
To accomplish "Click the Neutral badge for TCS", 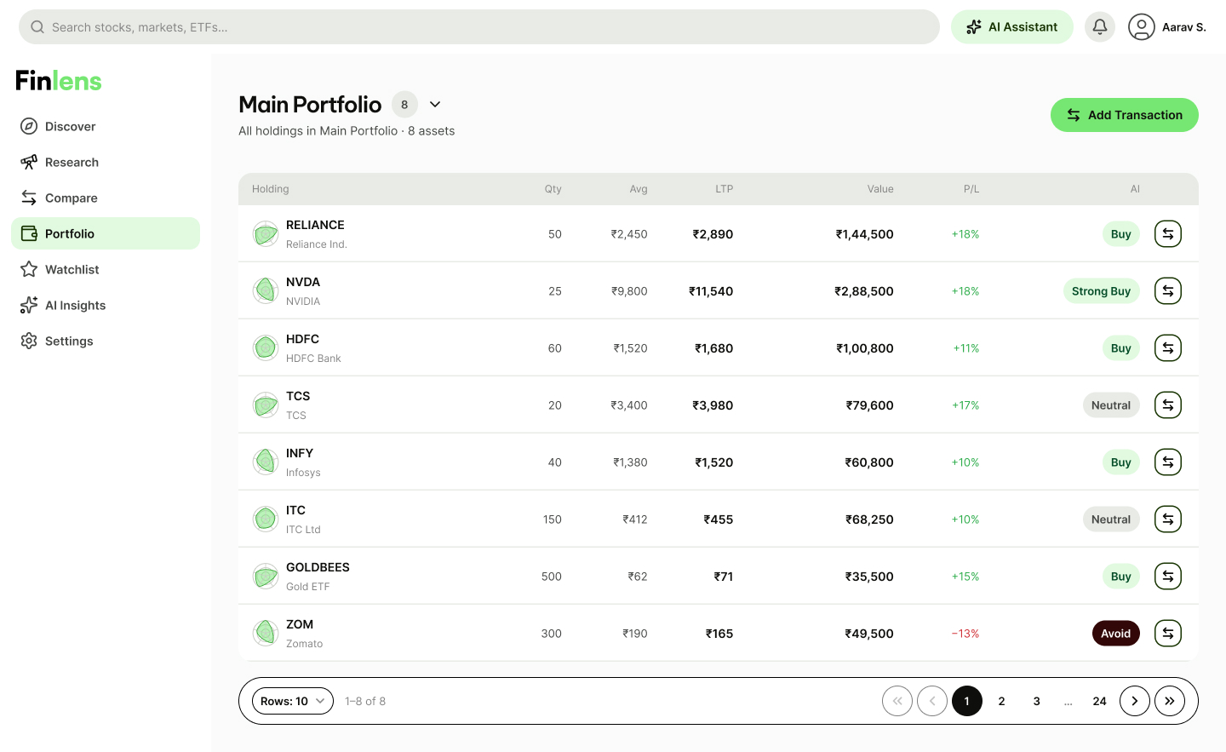I will [x=1111, y=405].
